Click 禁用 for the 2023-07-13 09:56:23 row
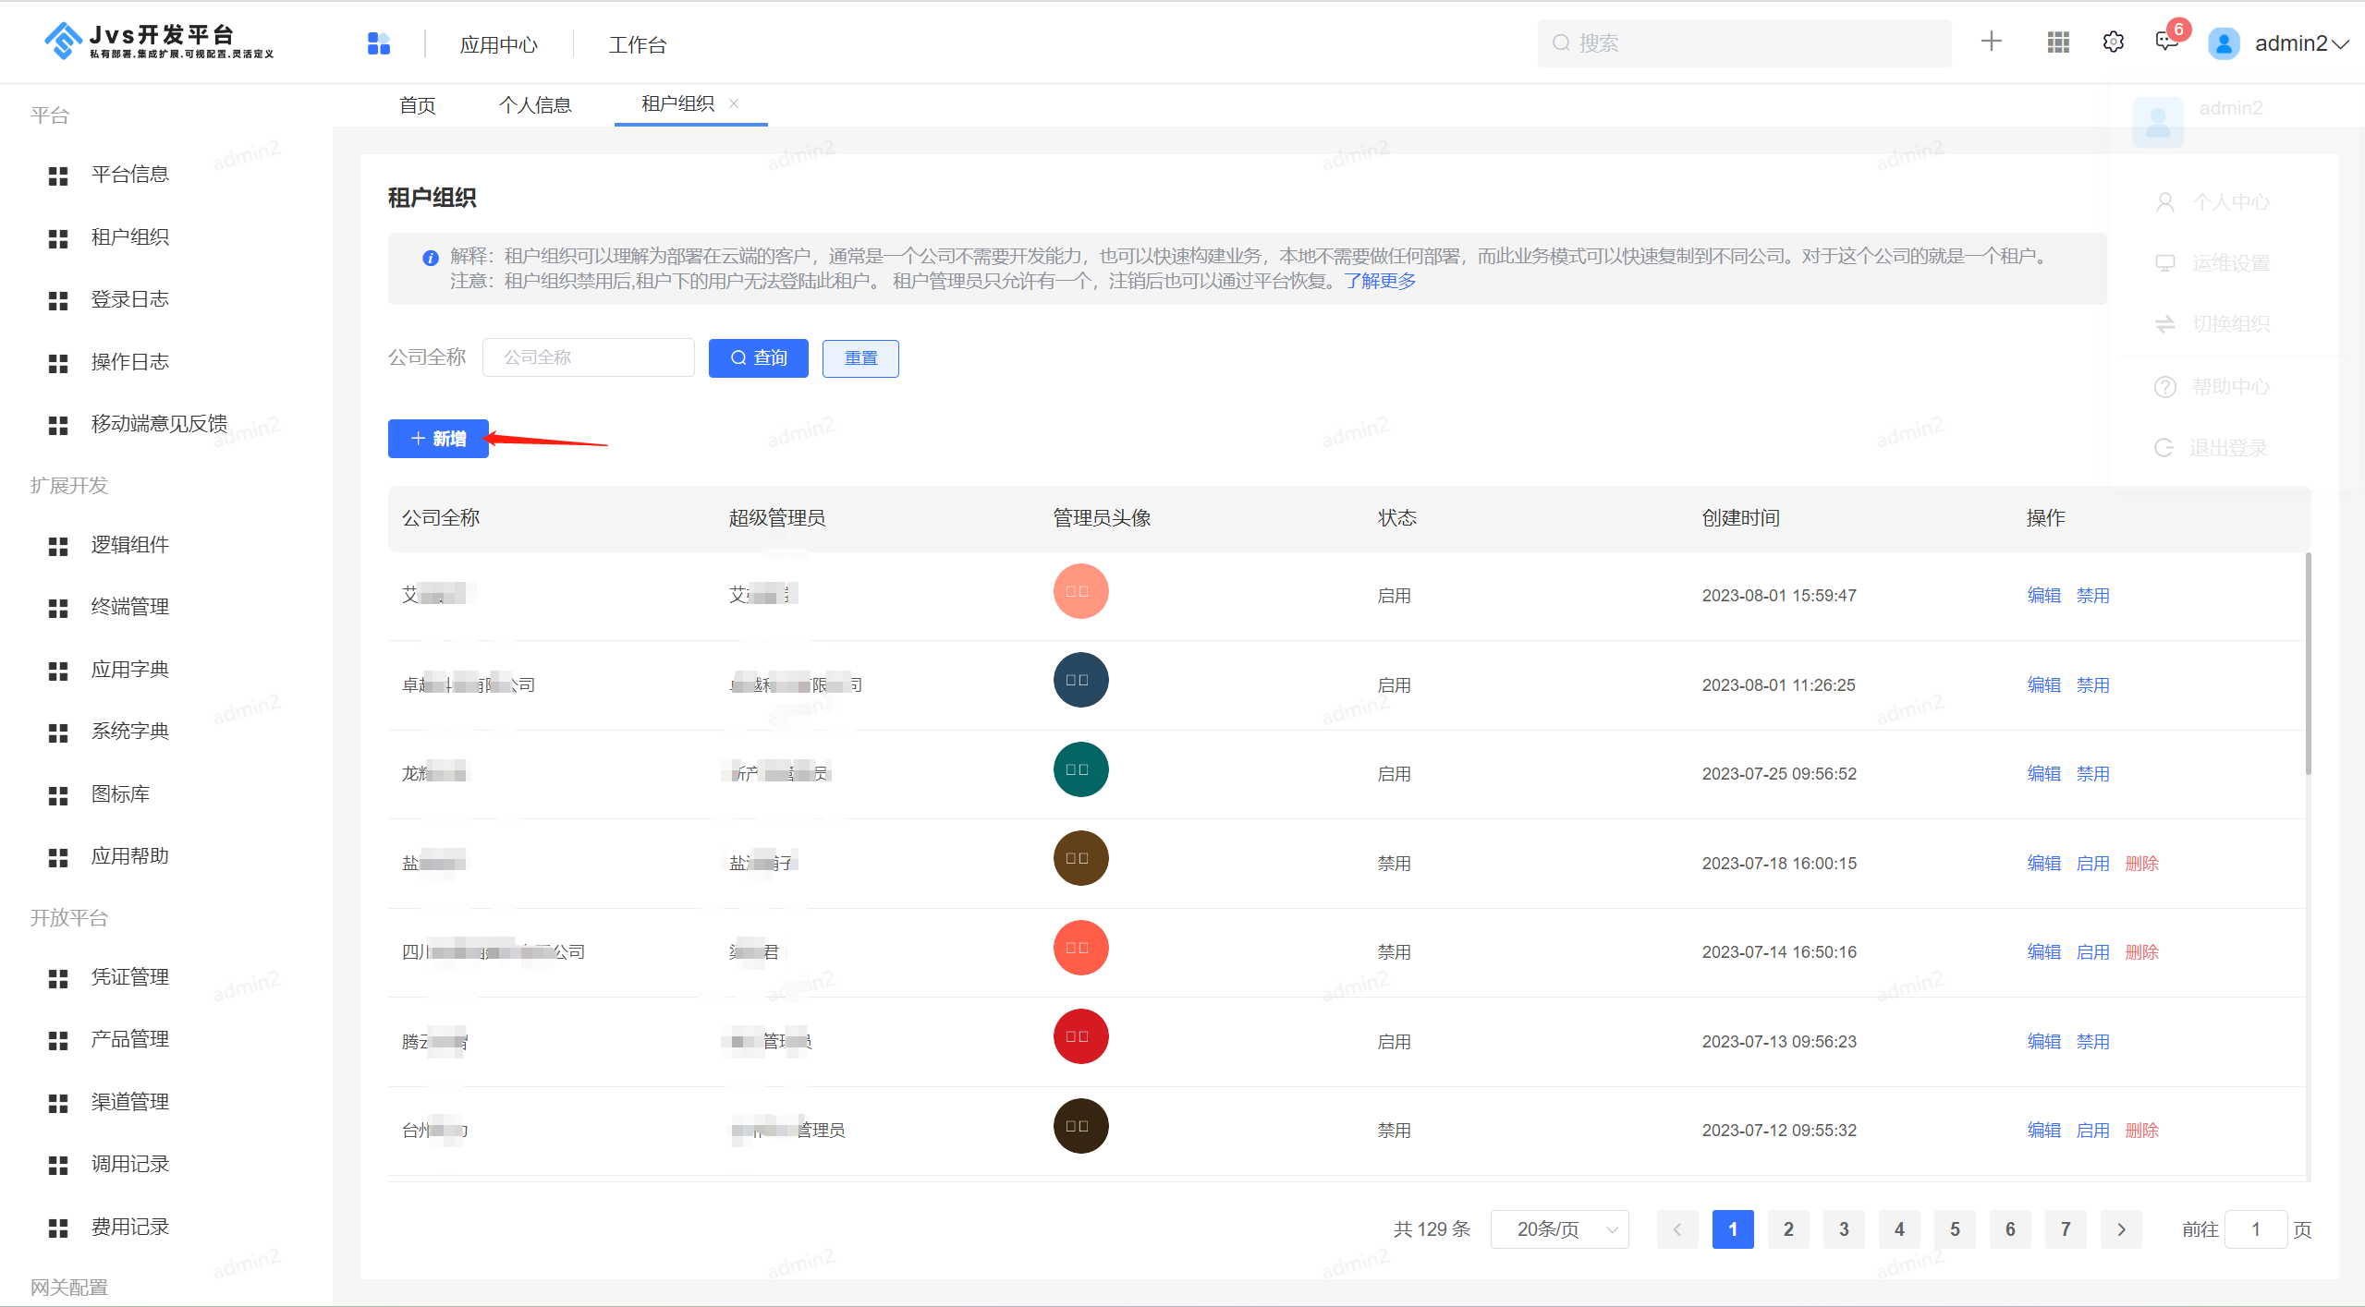The width and height of the screenshot is (2365, 1307). tap(2093, 1042)
